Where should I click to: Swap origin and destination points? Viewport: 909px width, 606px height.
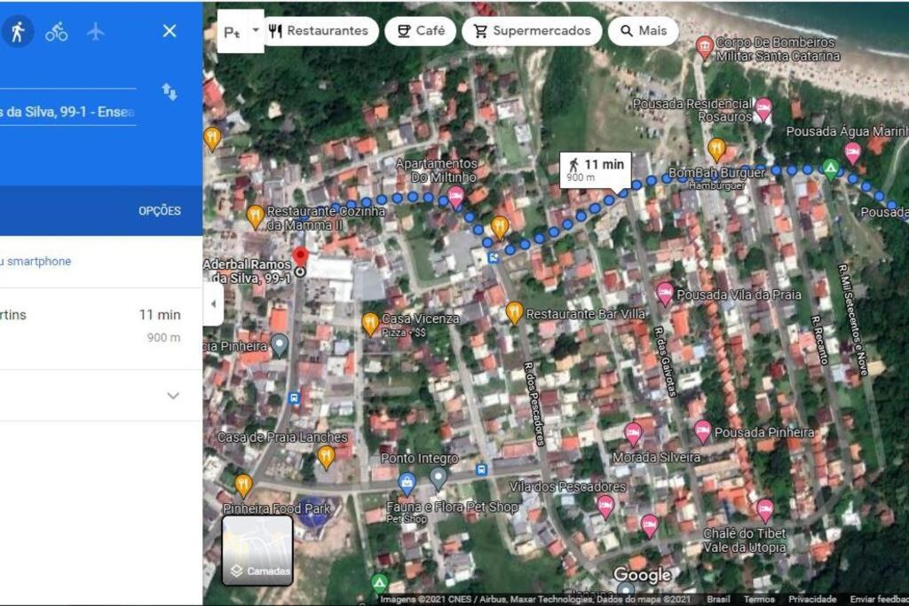(170, 91)
